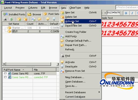
Task: Click the binoculars icon beside Find menu item
Action: click(62, 56)
